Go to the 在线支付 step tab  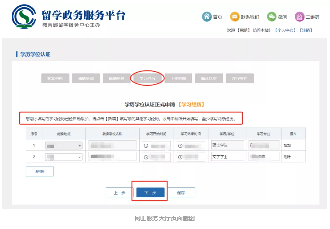(x=239, y=79)
